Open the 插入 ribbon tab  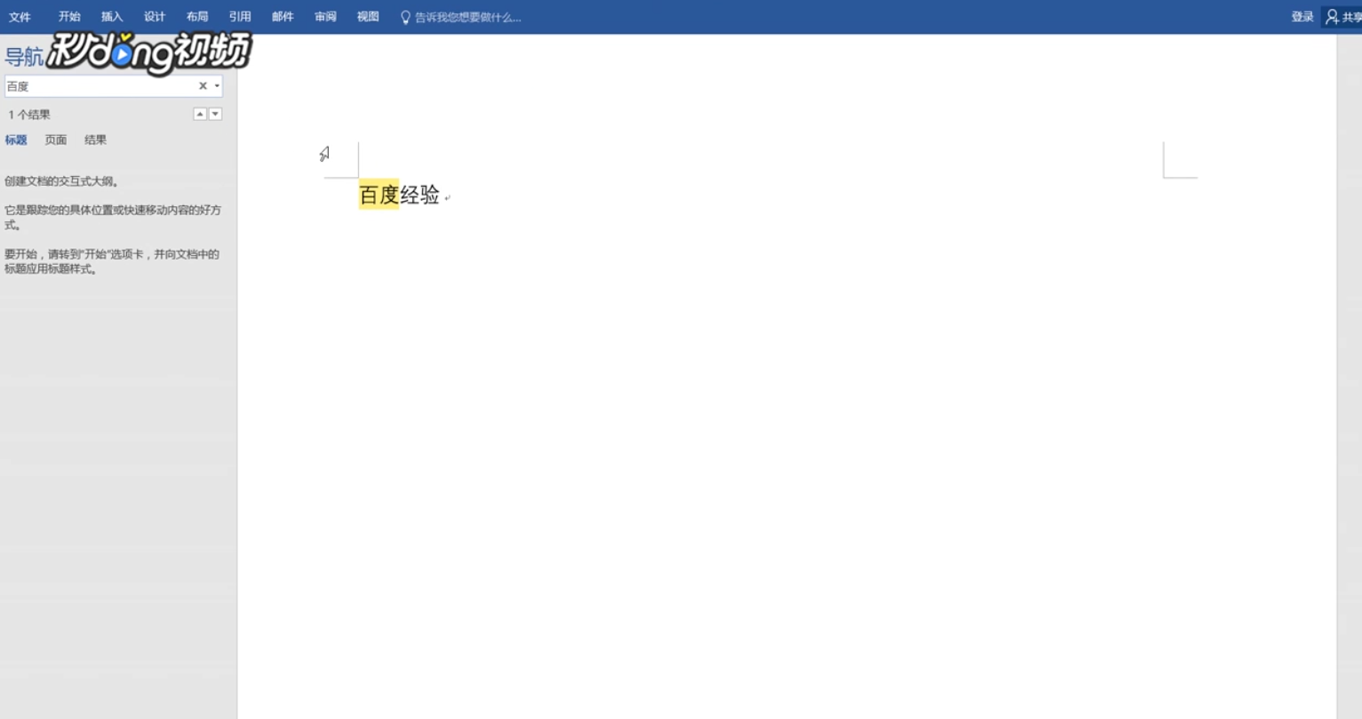pos(112,17)
